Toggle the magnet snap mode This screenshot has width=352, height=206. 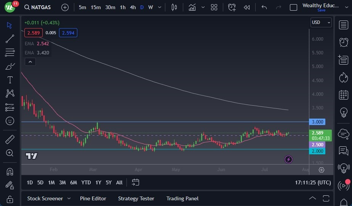[10, 171]
